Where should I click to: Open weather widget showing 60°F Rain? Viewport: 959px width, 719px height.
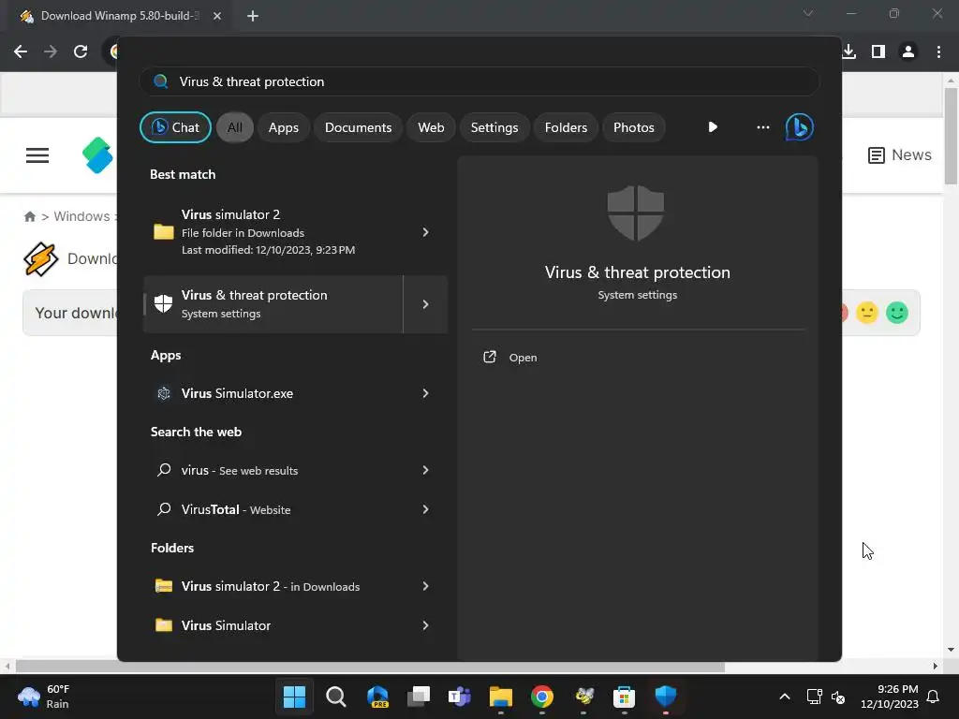click(x=43, y=696)
